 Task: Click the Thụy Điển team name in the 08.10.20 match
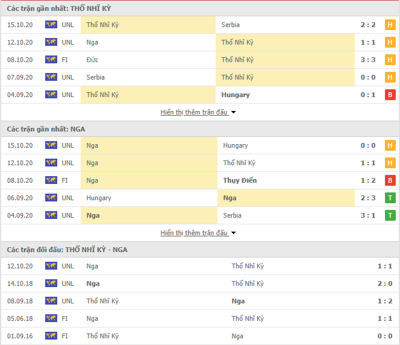(x=240, y=180)
